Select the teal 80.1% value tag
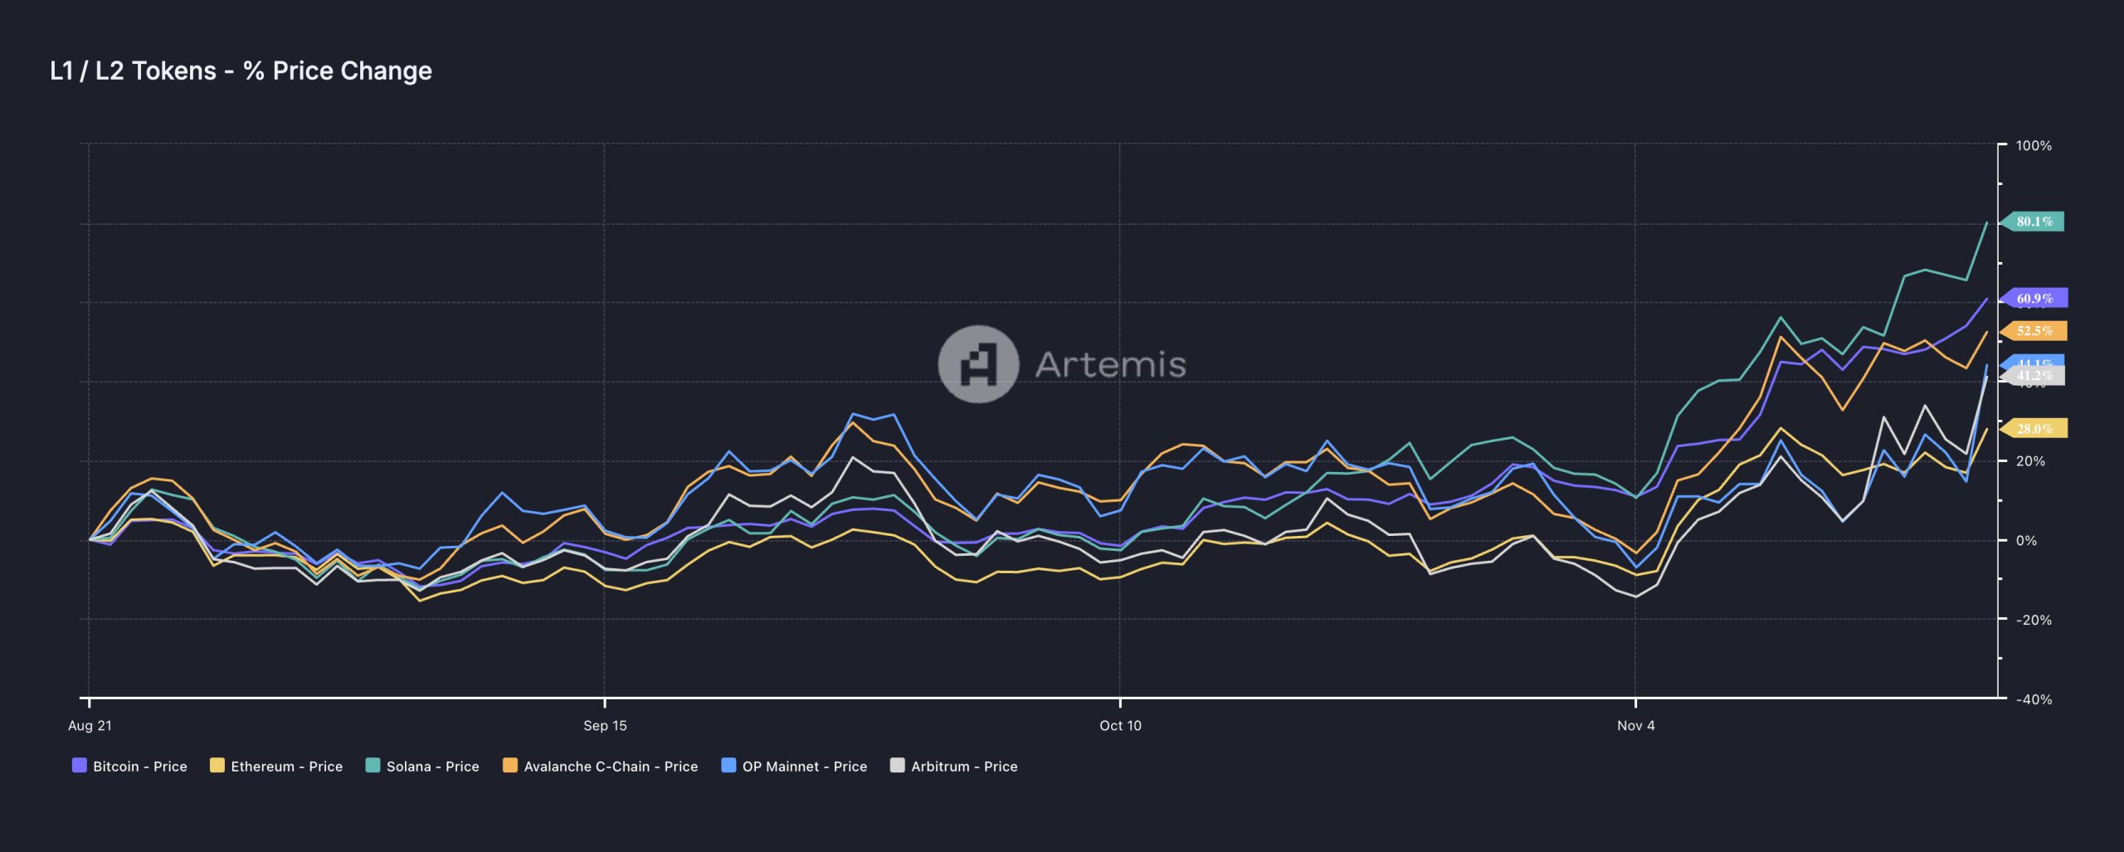This screenshot has width=2124, height=852. tap(2034, 222)
